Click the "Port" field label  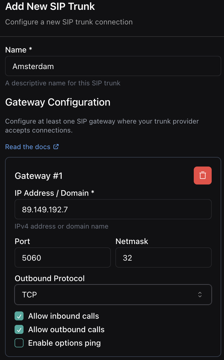pos(22,241)
